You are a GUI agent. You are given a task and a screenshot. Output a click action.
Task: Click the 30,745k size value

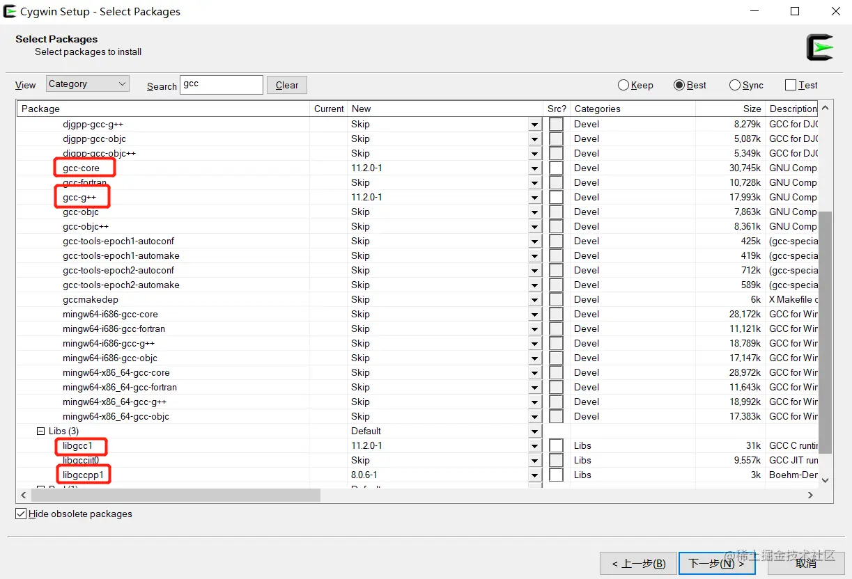click(745, 168)
